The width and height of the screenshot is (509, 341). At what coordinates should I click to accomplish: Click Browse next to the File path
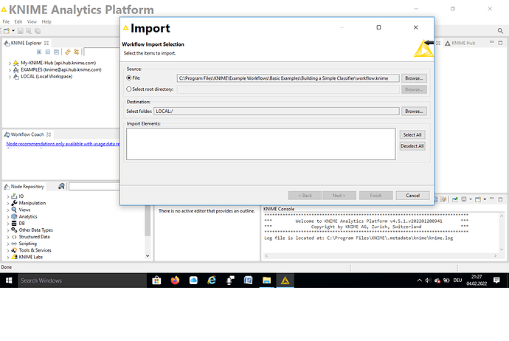(414, 78)
